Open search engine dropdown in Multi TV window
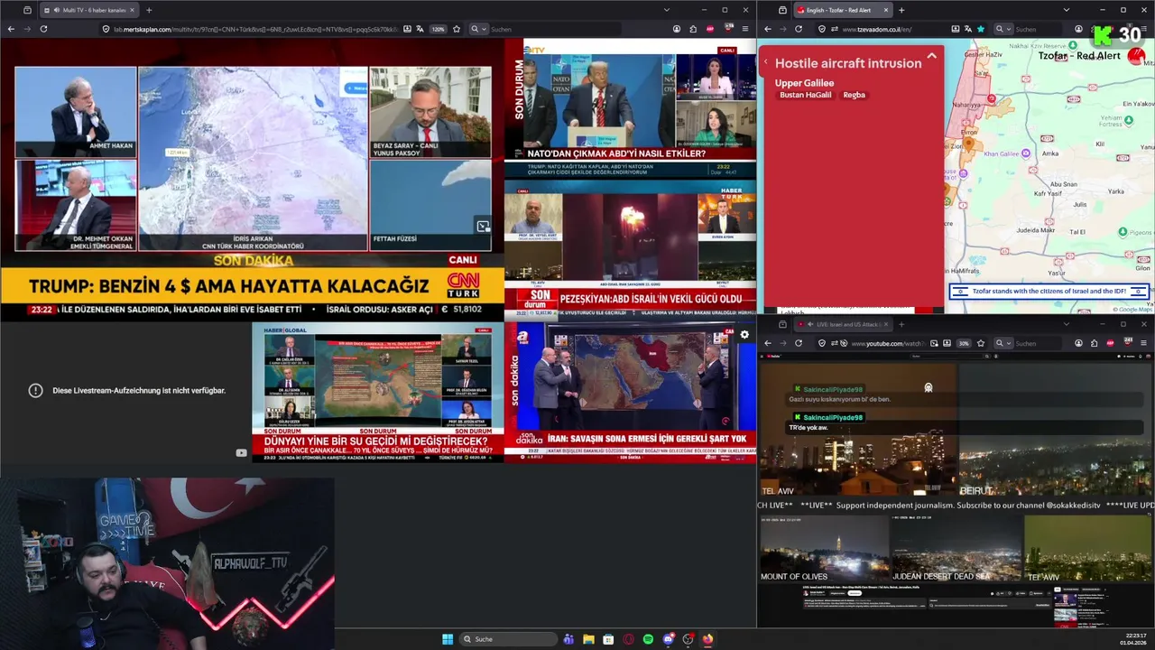1155x650 pixels. tap(478, 29)
